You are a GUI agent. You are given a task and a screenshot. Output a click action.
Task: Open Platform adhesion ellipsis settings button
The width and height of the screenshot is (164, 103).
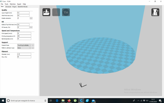tap(33, 48)
